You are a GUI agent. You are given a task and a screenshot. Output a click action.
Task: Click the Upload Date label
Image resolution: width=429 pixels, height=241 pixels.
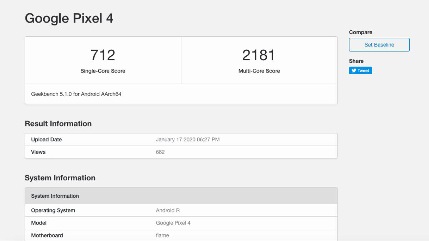[x=46, y=140]
